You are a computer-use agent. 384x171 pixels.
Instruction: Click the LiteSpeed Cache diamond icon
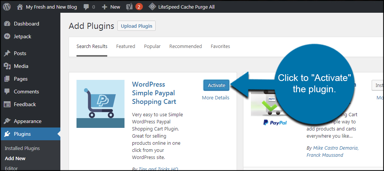coord(152,7)
